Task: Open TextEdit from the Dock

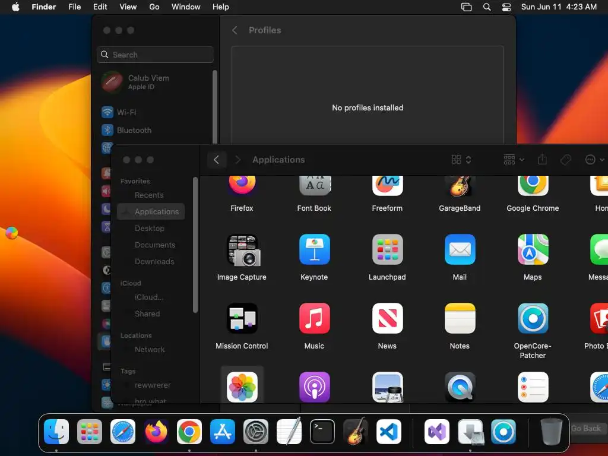Action: point(289,431)
